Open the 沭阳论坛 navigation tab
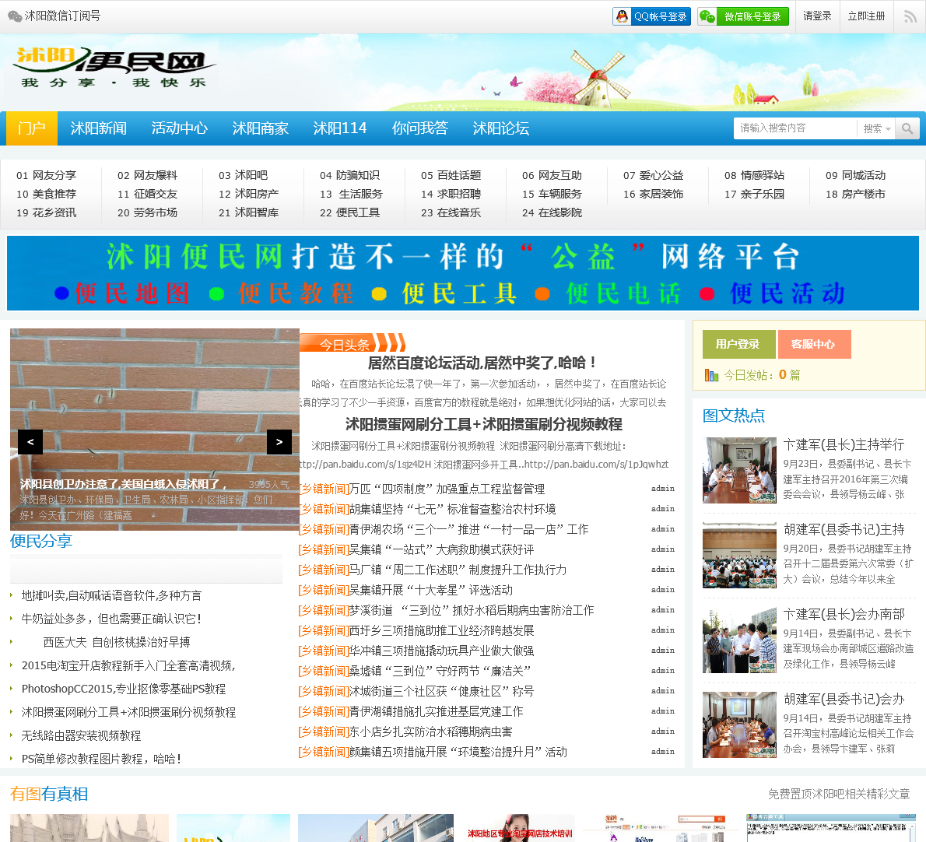 pyautogui.click(x=501, y=128)
